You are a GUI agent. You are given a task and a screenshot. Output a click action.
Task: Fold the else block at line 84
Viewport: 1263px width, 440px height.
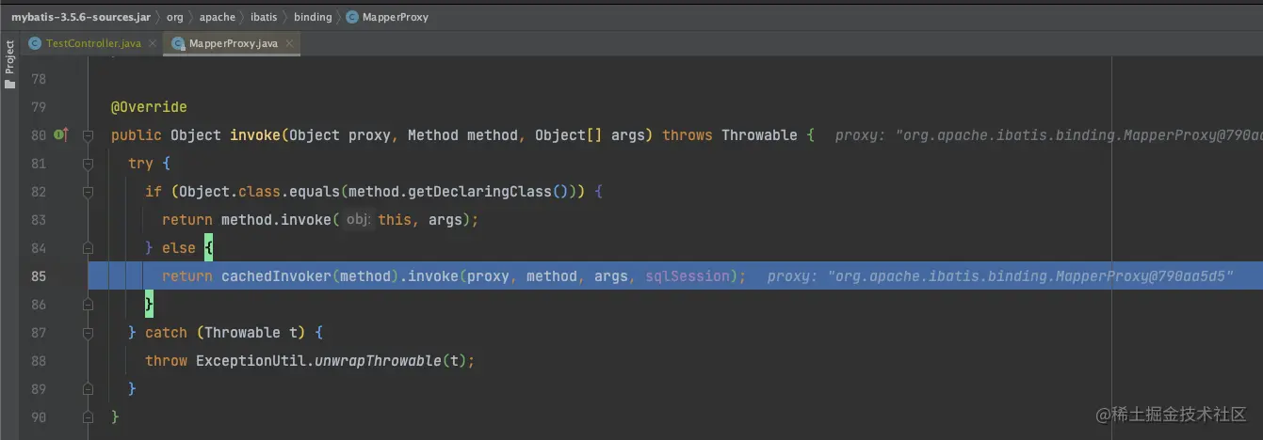pyautogui.click(x=88, y=248)
